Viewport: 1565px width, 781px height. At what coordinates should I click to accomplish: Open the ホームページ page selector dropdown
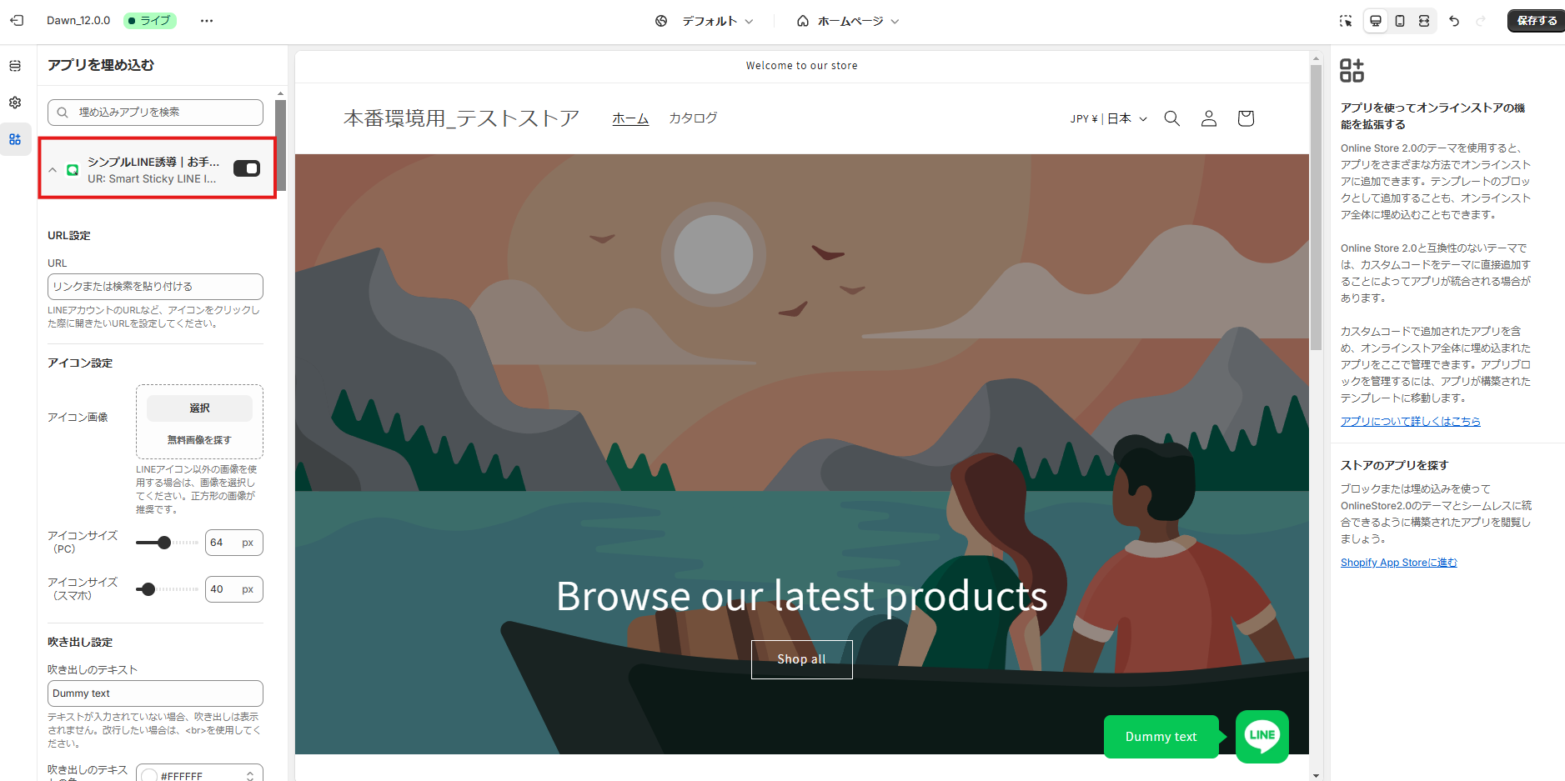[x=848, y=21]
